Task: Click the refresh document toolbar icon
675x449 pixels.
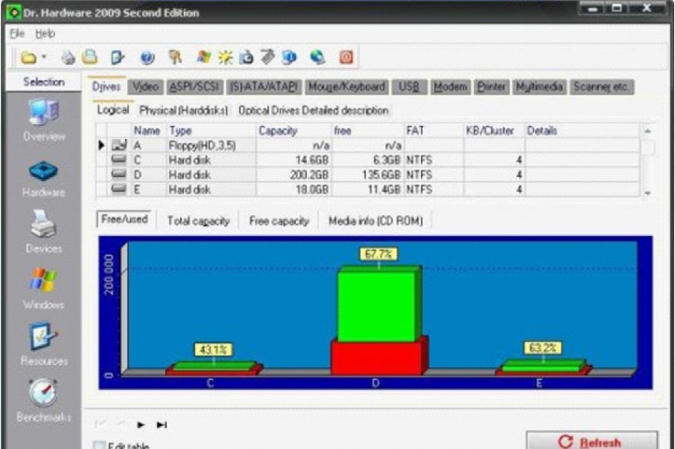Action: [x=246, y=57]
